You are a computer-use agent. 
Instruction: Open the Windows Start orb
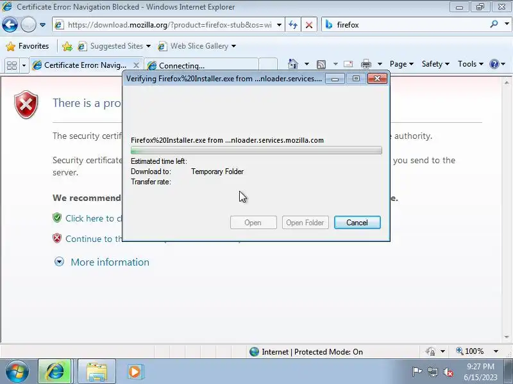17,372
